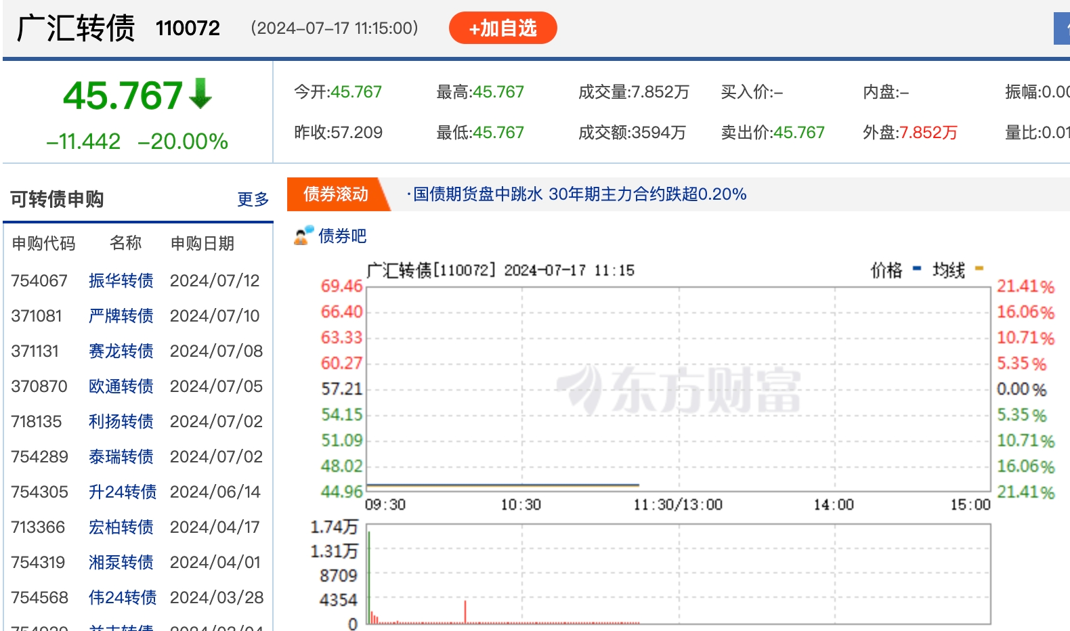Image resolution: width=1070 pixels, height=631 pixels.
Task: Click the 内盘 quote field
Action: 886,92
